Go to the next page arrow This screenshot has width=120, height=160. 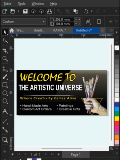[x=46, y=154]
